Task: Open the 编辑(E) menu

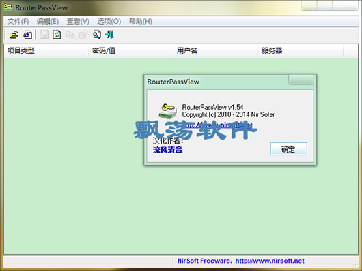Action: pos(48,21)
